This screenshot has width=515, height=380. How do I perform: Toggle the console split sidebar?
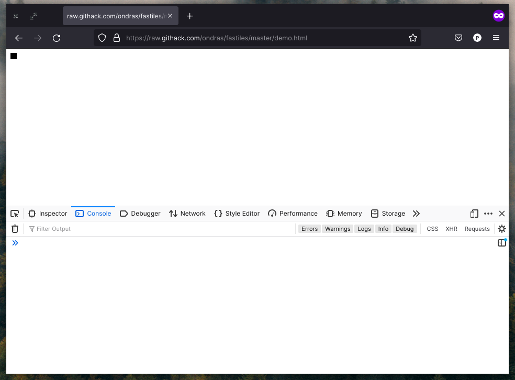tap(501, 242)
